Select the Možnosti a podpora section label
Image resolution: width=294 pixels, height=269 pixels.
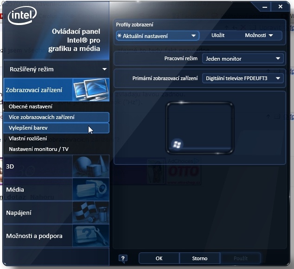[x=34, y=236]
